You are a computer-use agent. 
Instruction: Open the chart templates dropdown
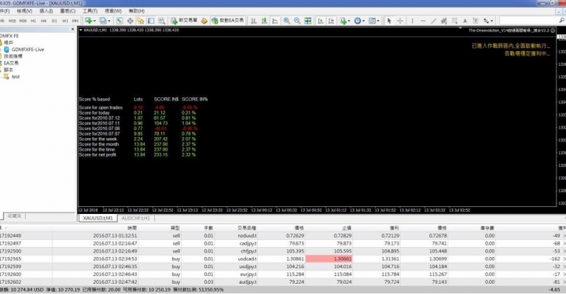(x=373, y=21)
